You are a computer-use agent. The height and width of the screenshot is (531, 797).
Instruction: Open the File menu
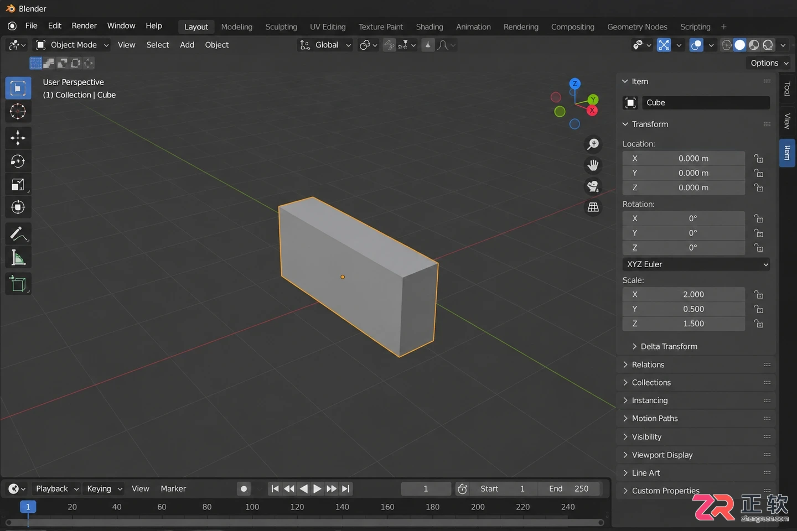tap(32, 26)
